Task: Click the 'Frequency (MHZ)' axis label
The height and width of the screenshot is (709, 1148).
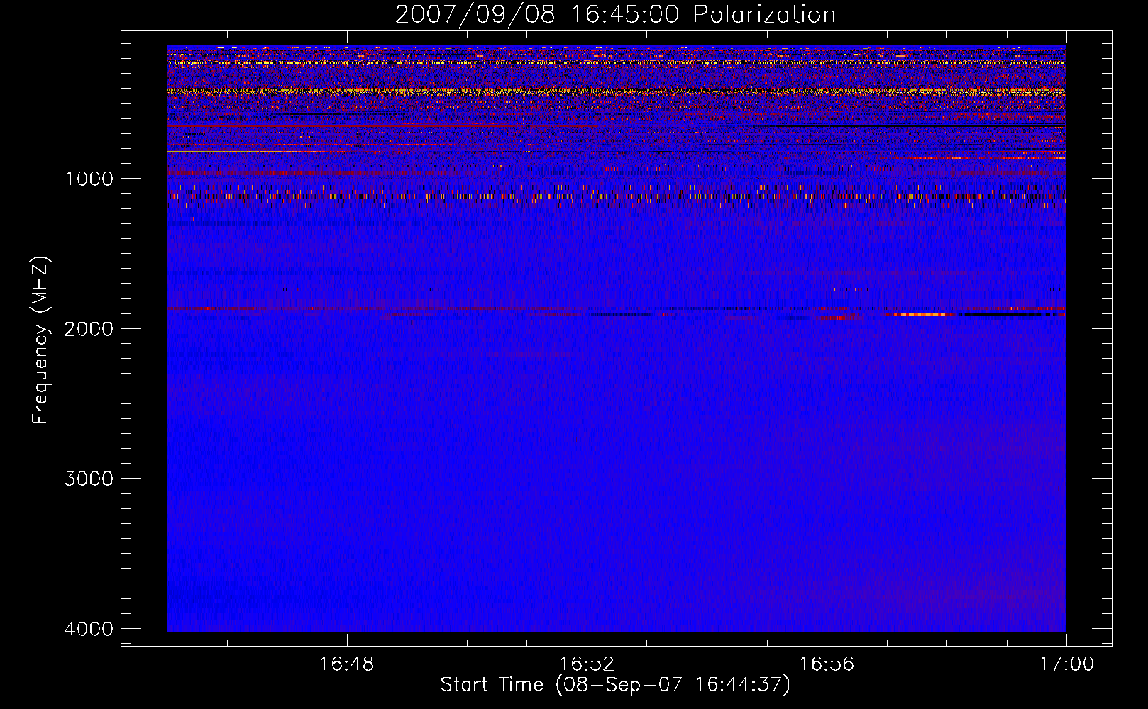Action: [40, 340]
